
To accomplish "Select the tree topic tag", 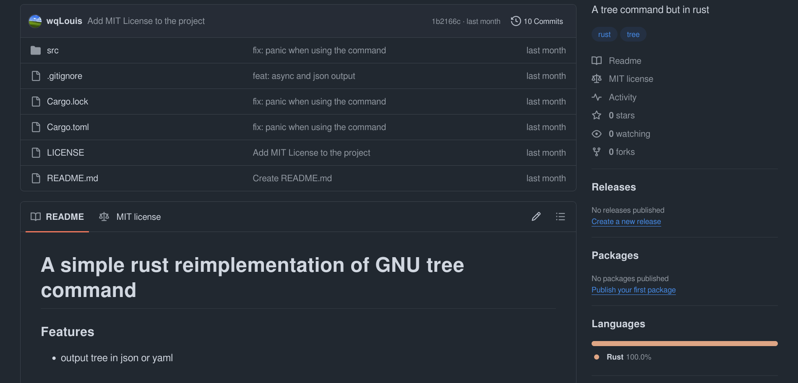I will 633,34.
